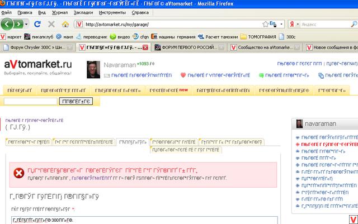The width and height of the screenshot is (358, 224).
Task: Run search with the magnifier icon
Action: [354, 24]
